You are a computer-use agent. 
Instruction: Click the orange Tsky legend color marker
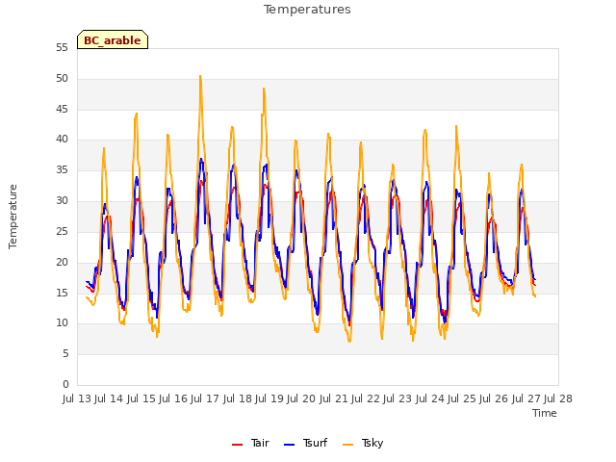[347, 445]
